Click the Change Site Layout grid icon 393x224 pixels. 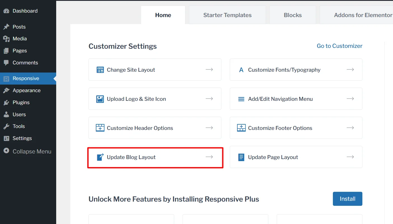(x=100, y=70)
